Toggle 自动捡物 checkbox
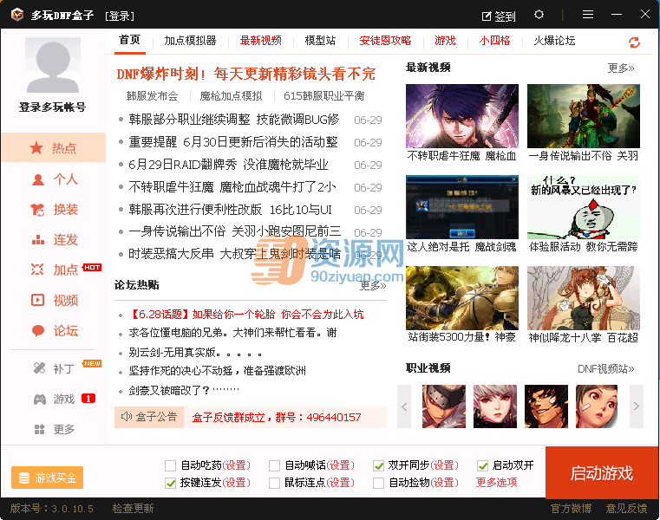The image size is (660, 520). (378, 483)
